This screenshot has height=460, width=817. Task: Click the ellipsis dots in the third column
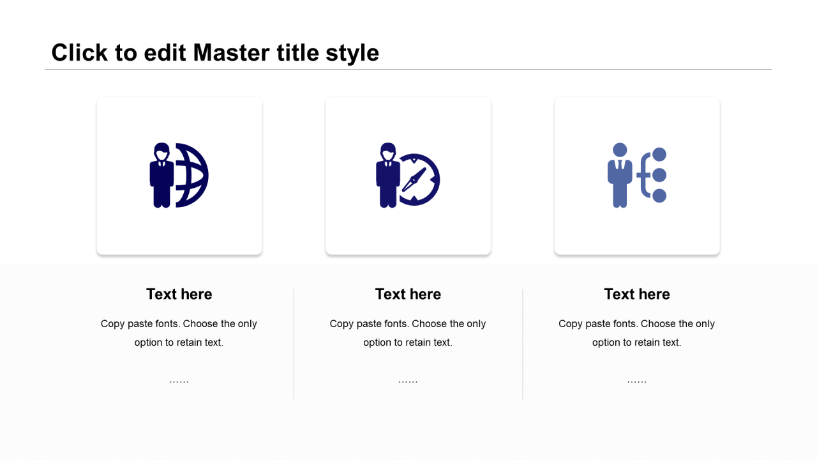point(637,381)
